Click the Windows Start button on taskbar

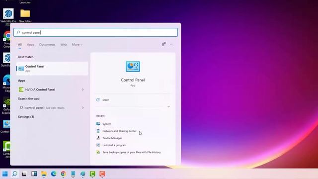(5, 174)
